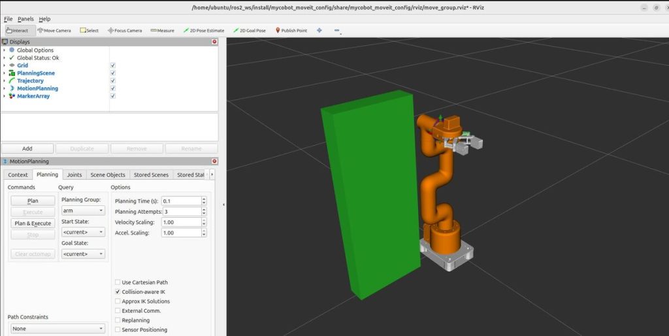Toggle the Grid display checkbox
Screen dimensions: 669x336
pos(112,65)
